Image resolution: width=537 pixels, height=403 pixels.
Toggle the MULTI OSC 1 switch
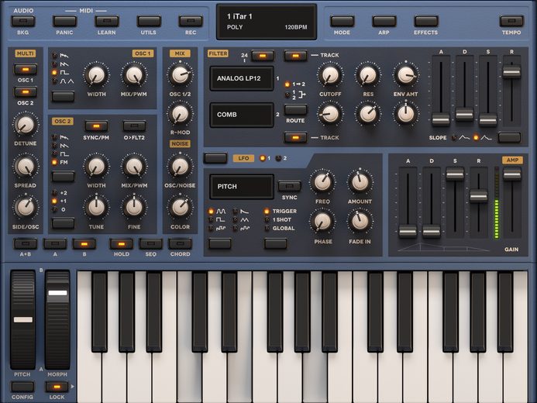pyautogui.click(x=26, y=70)
